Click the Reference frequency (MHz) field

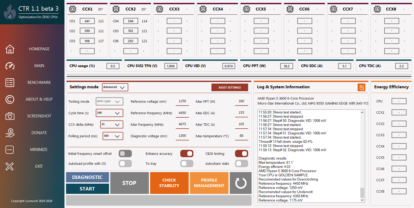tap(182, 113)
